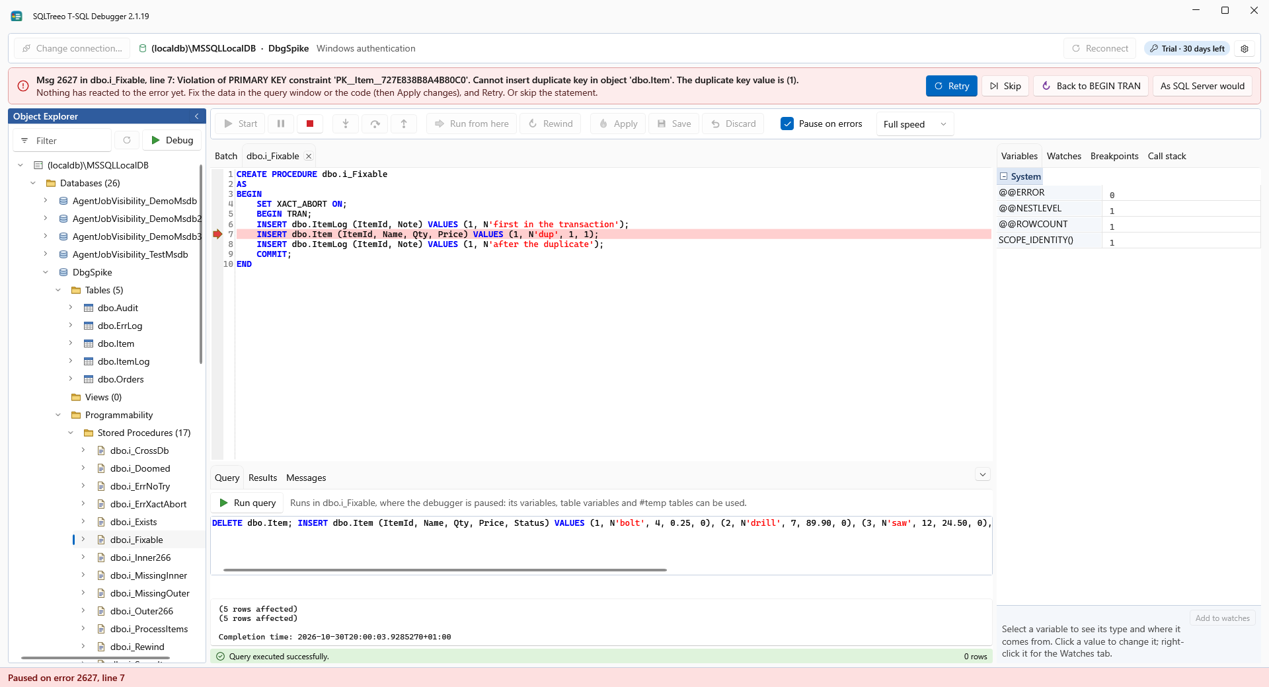This screenshot has height=687, width=1269.
Task: Collapse the bottom panel with the chevron
Action: click(983, 474)
